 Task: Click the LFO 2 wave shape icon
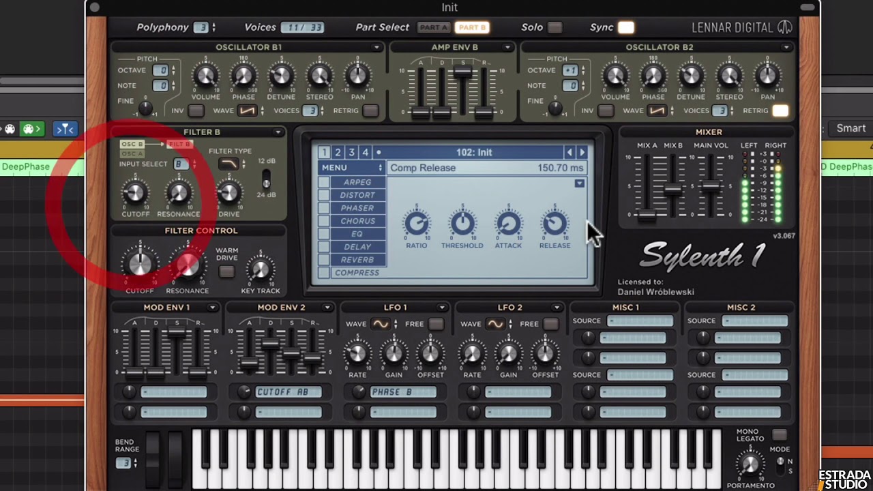[x=495, y=324]
